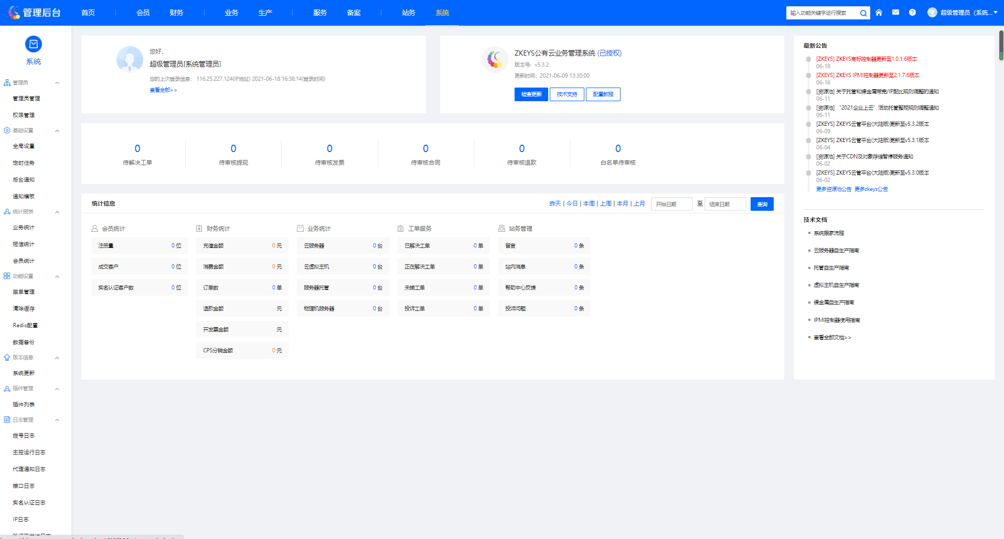Filter statistics by 昨天
Viewport: 1004px width, 539px height.
[555, 203]
